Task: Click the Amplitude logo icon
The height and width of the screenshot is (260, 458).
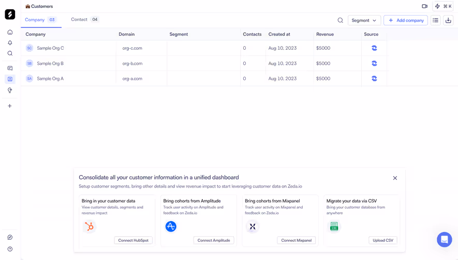Action: [171, 226]
